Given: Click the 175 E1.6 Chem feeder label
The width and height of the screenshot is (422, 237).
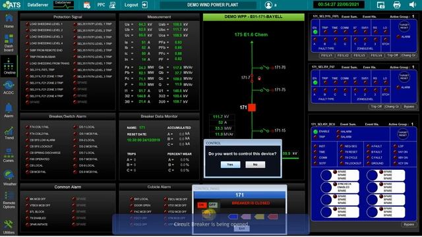Looking at the screenshot, I should (x=251, y=35).
